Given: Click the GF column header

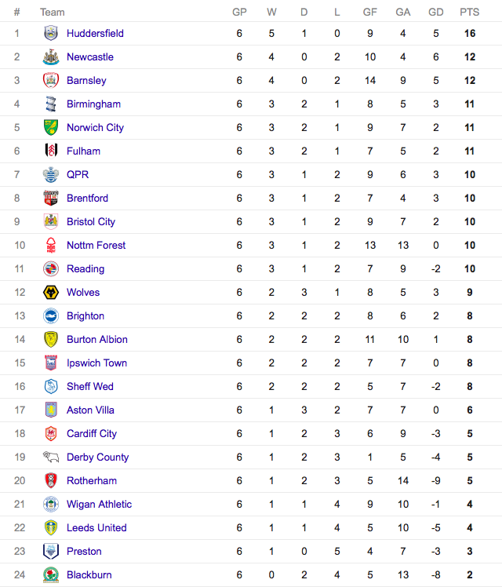Looking at the screenshot, I should [x=370, y=13].
